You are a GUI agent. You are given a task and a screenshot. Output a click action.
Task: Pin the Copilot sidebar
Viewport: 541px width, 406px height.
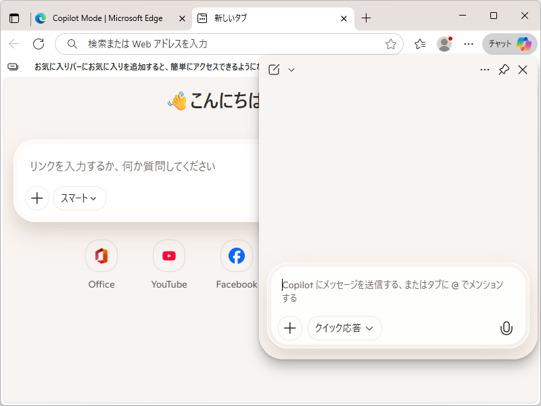pyautogui.click(x=503, y=69)
